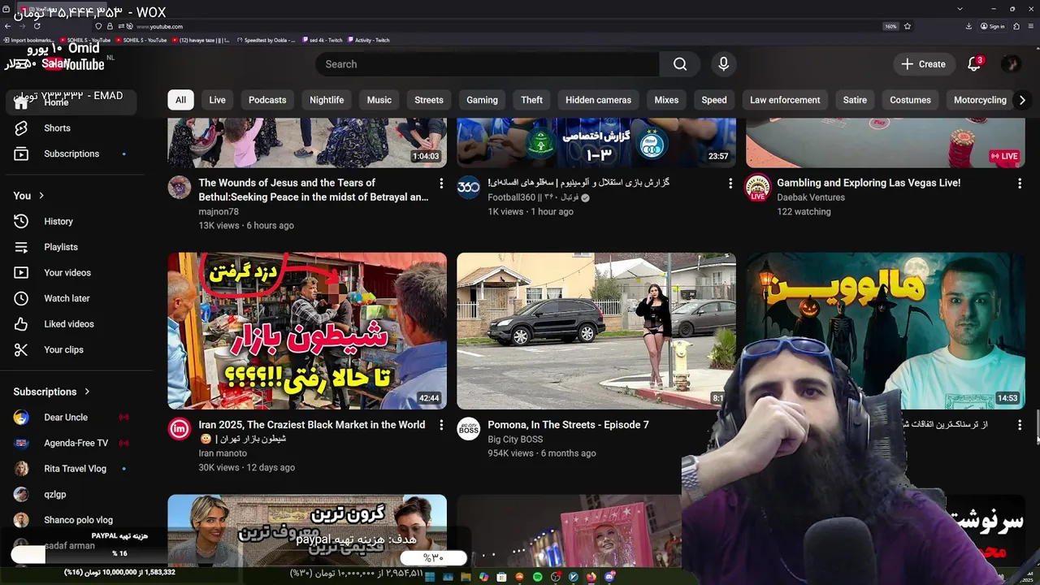Click the page zoom 160% indicator
Viewport: 1040px width, 585px height.
(890, 26)
